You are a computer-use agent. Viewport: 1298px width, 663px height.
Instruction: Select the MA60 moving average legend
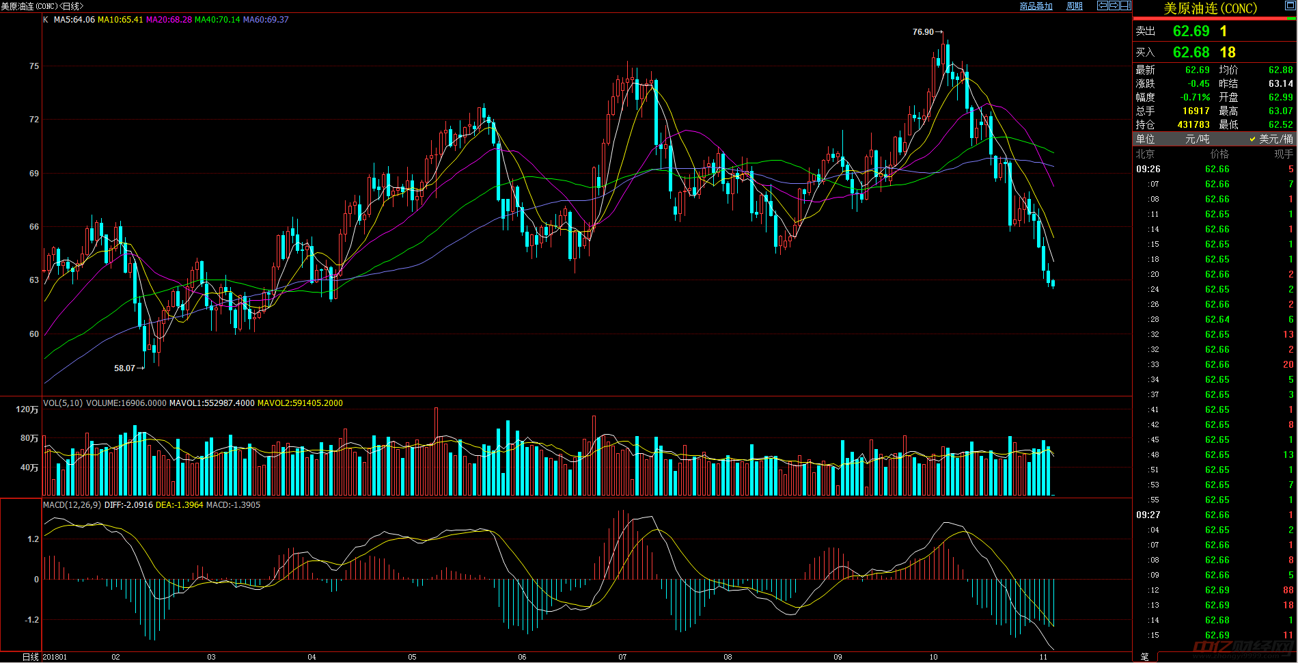coord(266,20)
